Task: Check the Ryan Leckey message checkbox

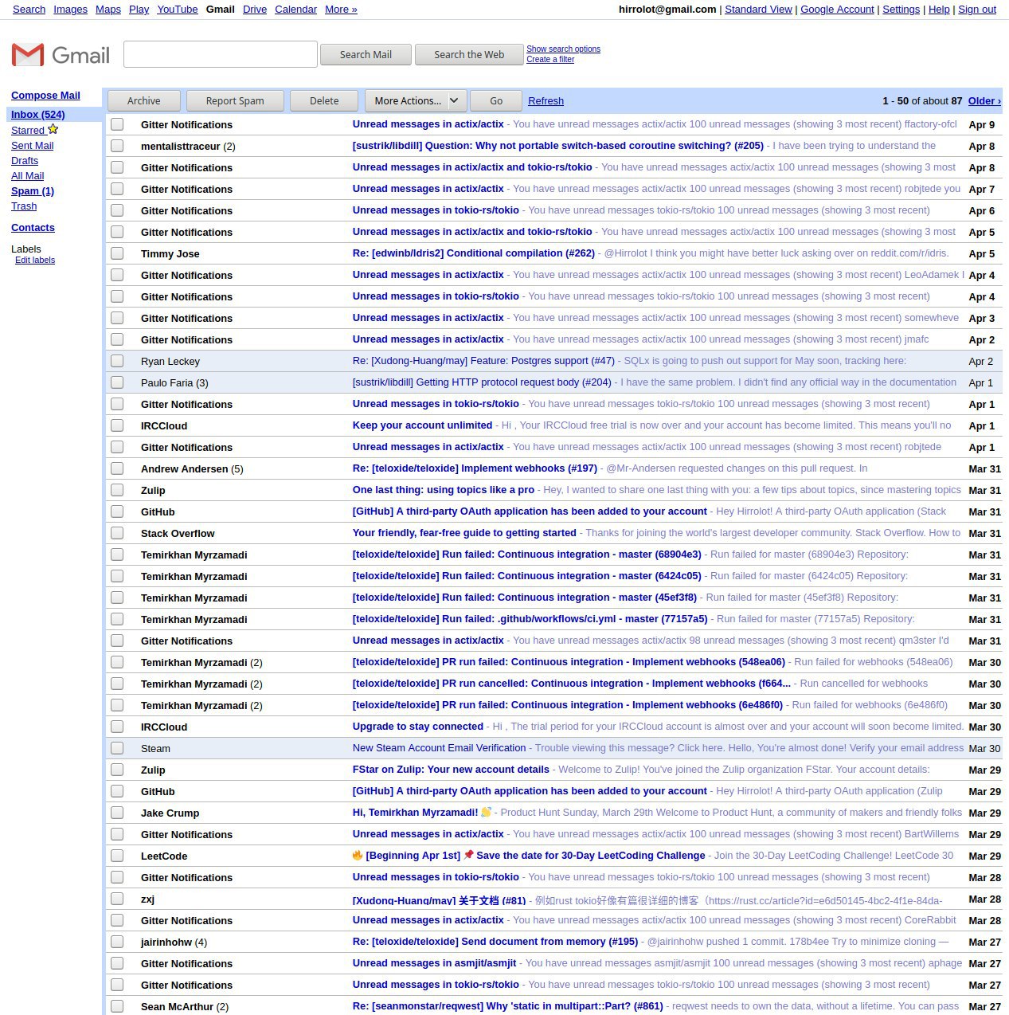Action: [x=117, y=361]
